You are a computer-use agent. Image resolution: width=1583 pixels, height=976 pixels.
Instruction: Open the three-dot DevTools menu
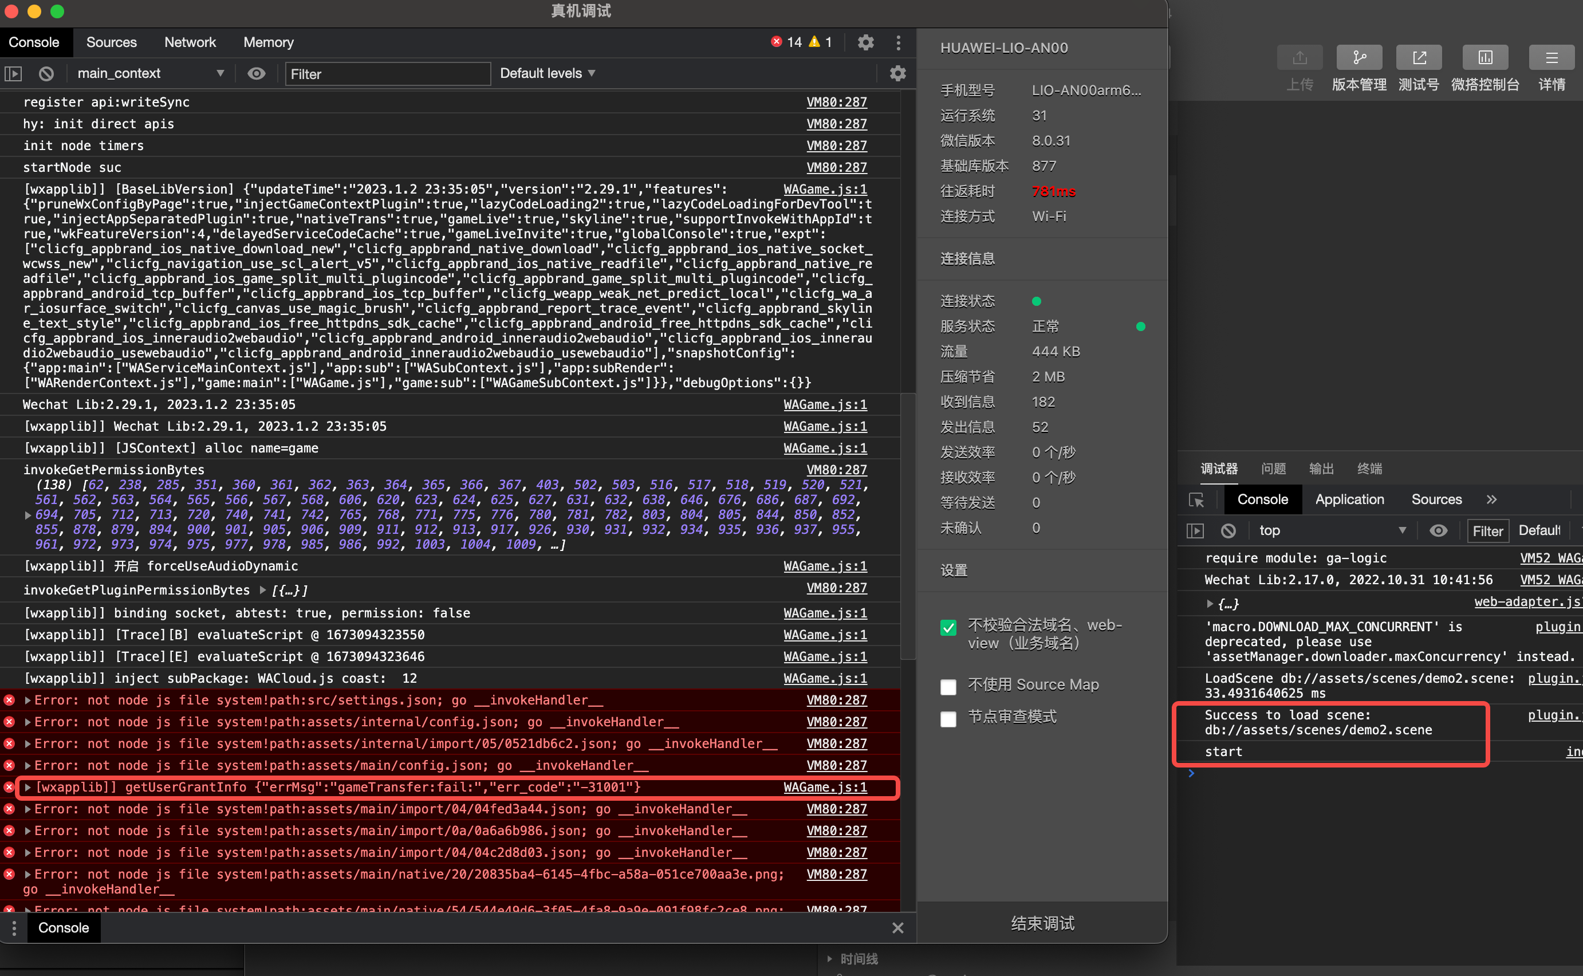click(897, 42)
